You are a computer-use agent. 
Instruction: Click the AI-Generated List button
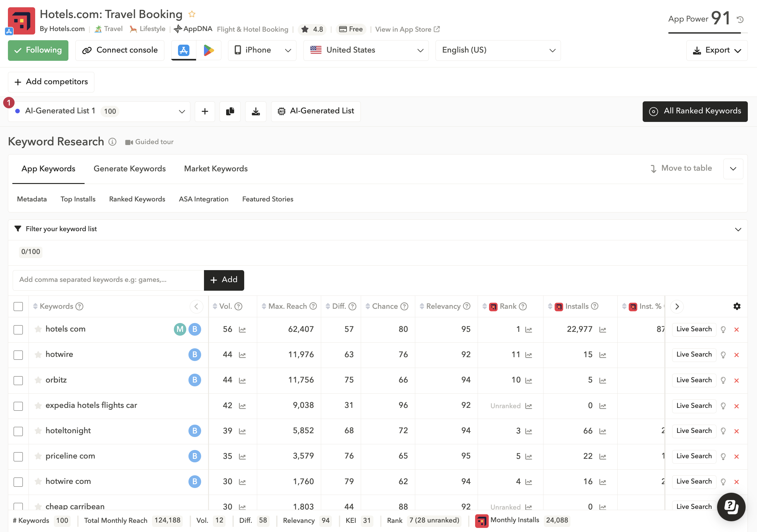coord(315,111)
